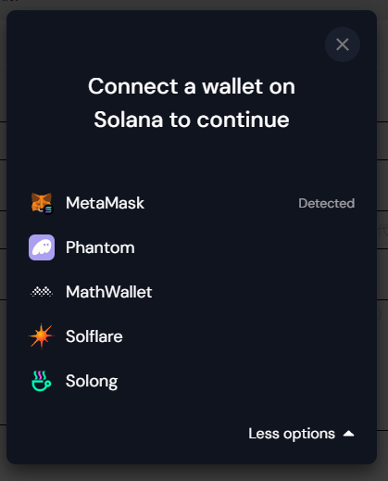This screenshot has height=481, width=388.
Task: Close the wallet connect dialog
Action: tap(343, 44)
